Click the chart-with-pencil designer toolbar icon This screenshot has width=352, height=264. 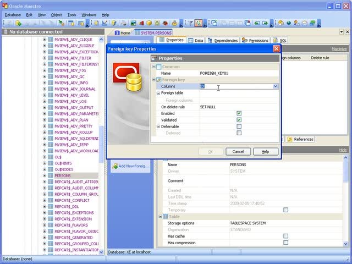(x=105, y=23)
